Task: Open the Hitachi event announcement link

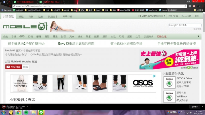Action: coord(44,55)
